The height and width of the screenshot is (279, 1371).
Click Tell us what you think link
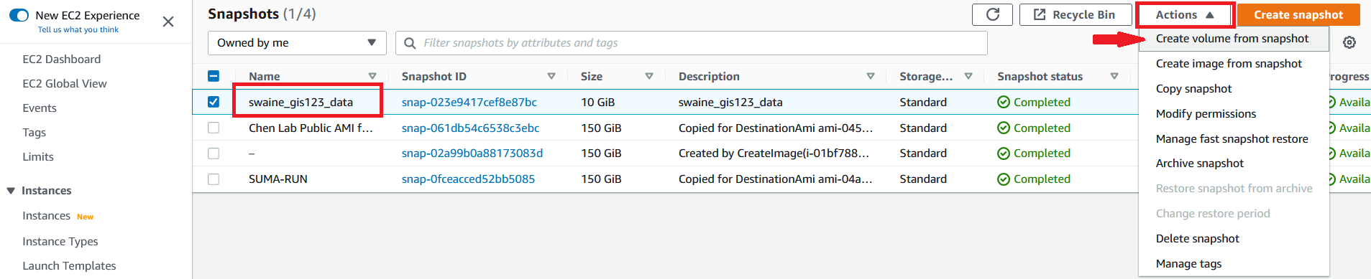tap(78, 29)
